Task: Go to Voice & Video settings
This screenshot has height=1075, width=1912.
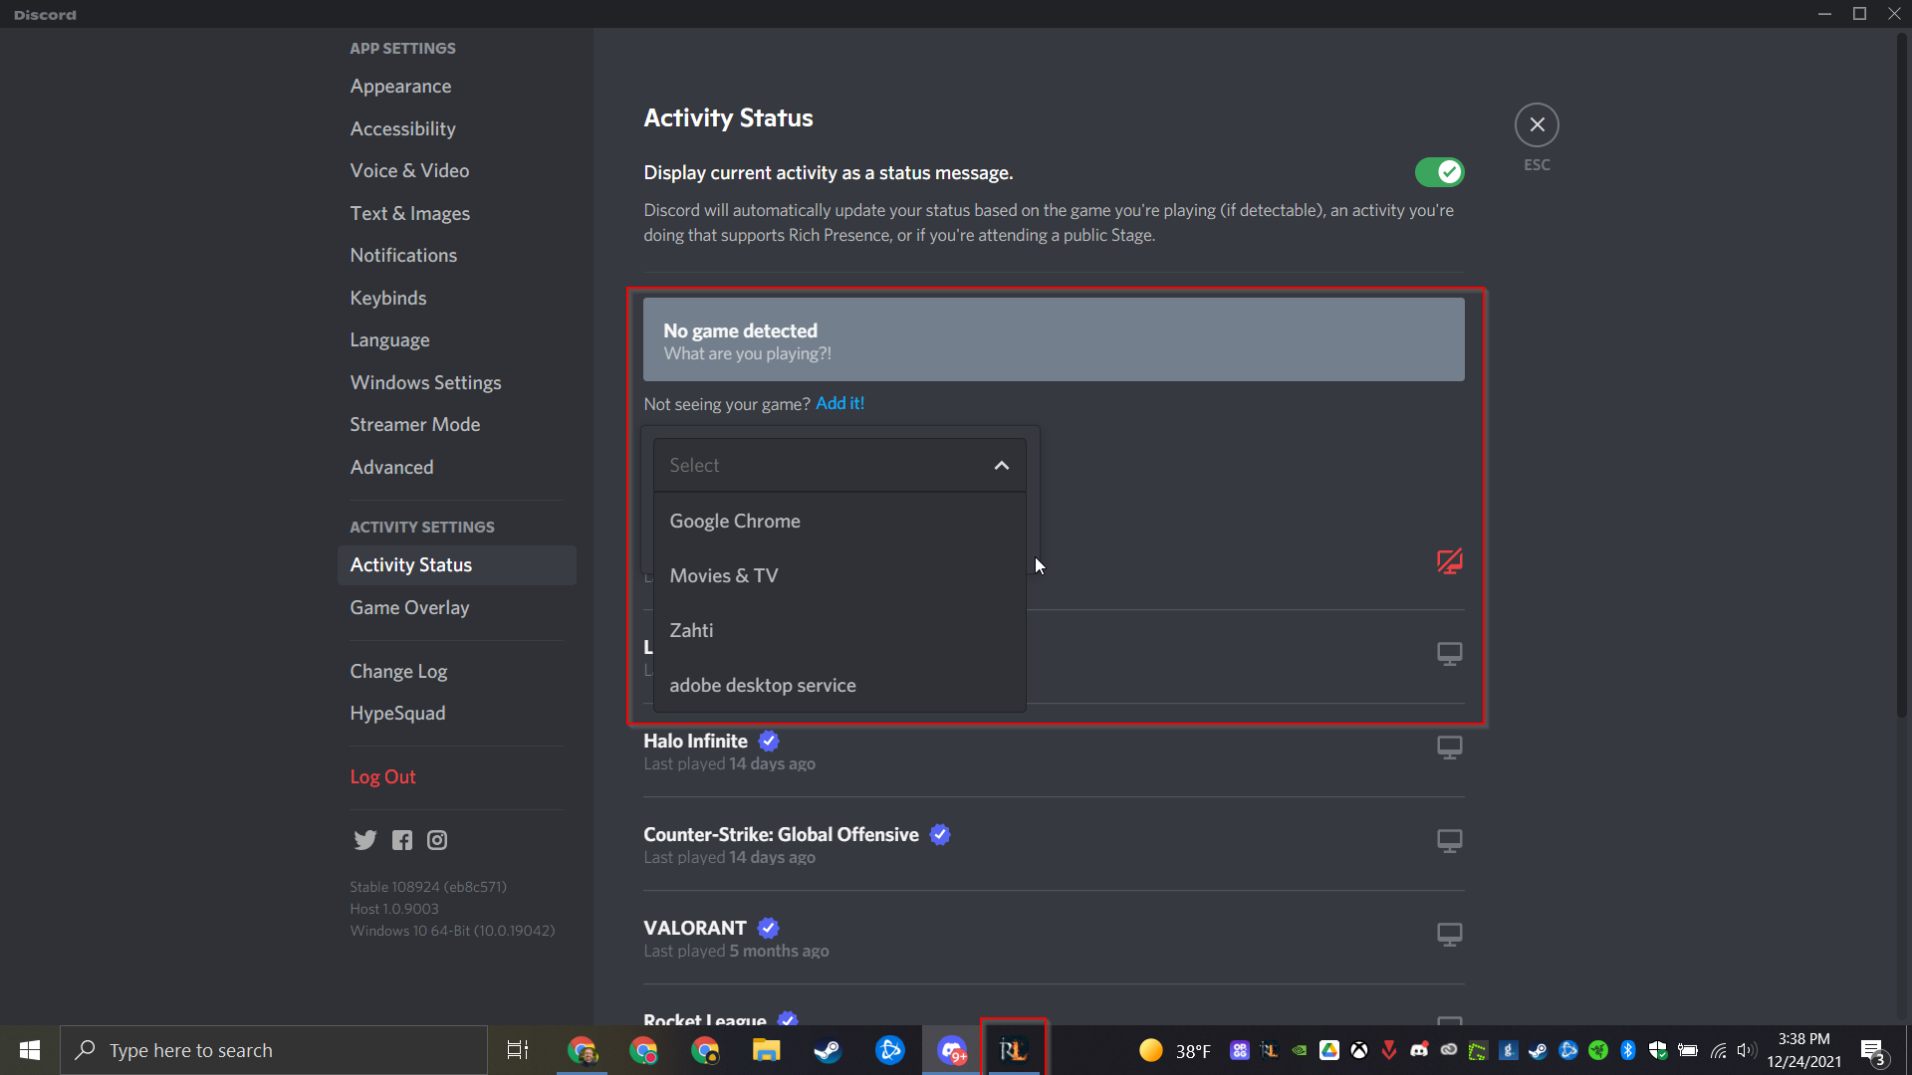Action: (x=409, y=171)
